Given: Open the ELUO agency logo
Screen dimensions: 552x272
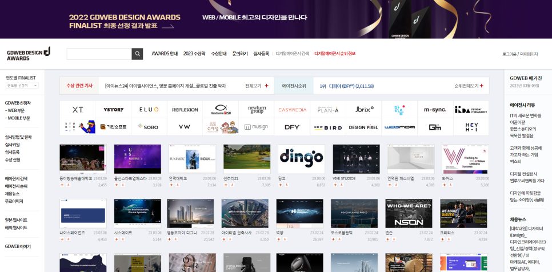Looking at the screenshot, I should click(x=149, y=110).
